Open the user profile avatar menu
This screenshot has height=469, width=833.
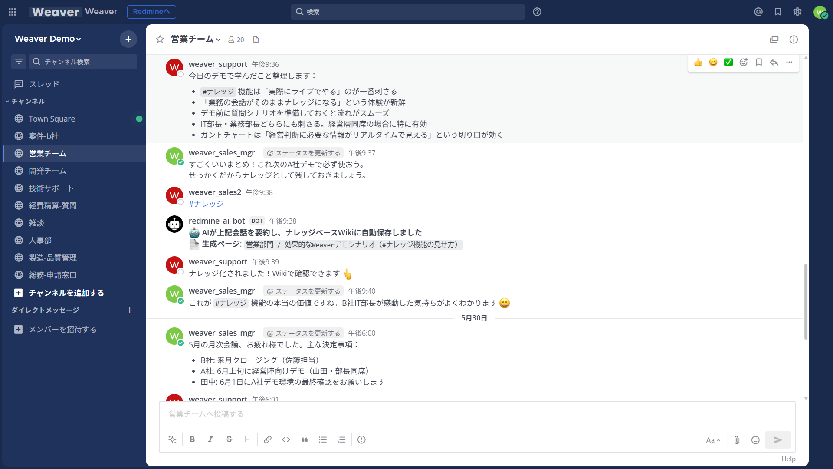tap(820, 12)
